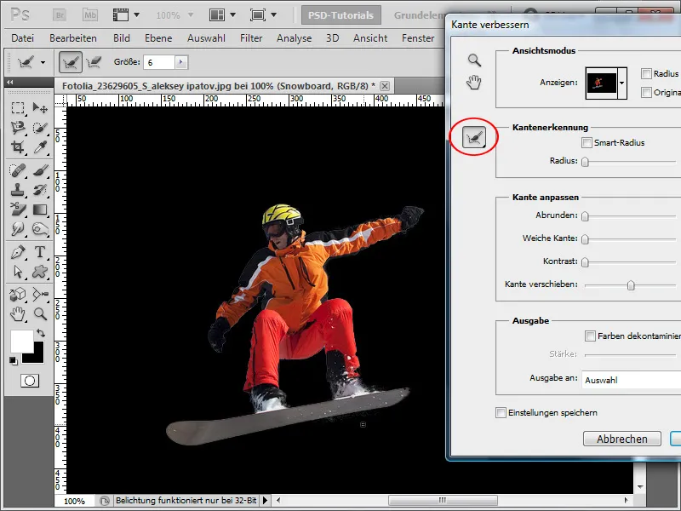681x511 pixels.
Task: Select the Path Selection arrow tool
Action: tap(18, 272)
